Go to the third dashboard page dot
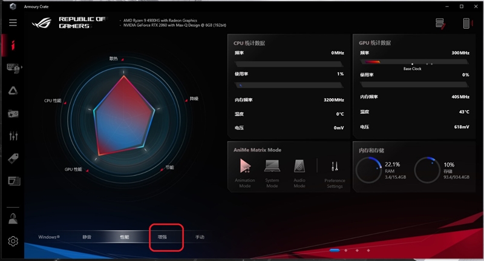Image resolution: width=484 pixels, height=261 pixels. tap(357, 250)
